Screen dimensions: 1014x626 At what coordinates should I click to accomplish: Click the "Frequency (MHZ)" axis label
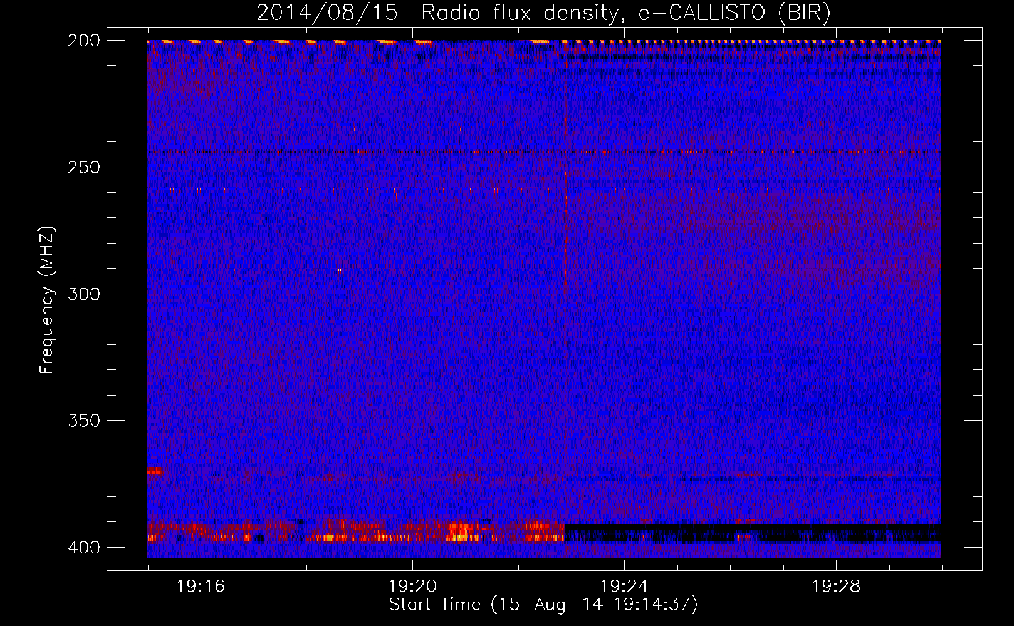click(x=47, y=300)
